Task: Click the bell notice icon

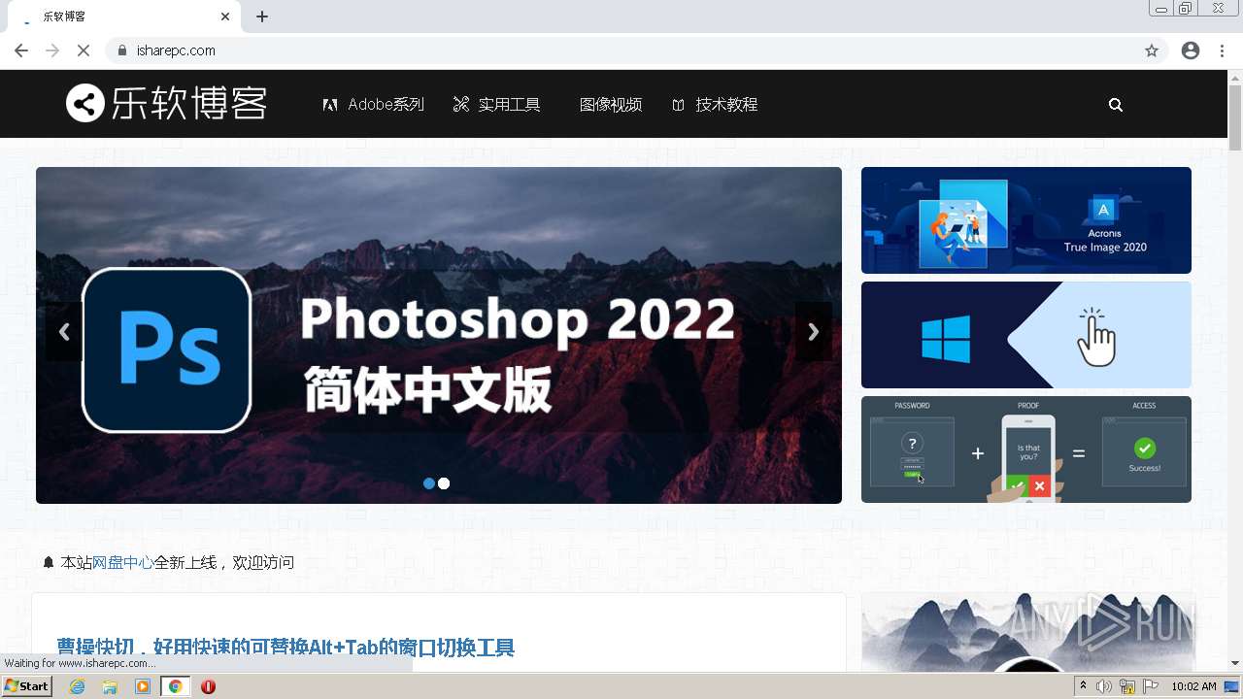Action: tap(49, 562)
